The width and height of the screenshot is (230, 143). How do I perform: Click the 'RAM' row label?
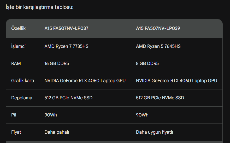[16, 63]
